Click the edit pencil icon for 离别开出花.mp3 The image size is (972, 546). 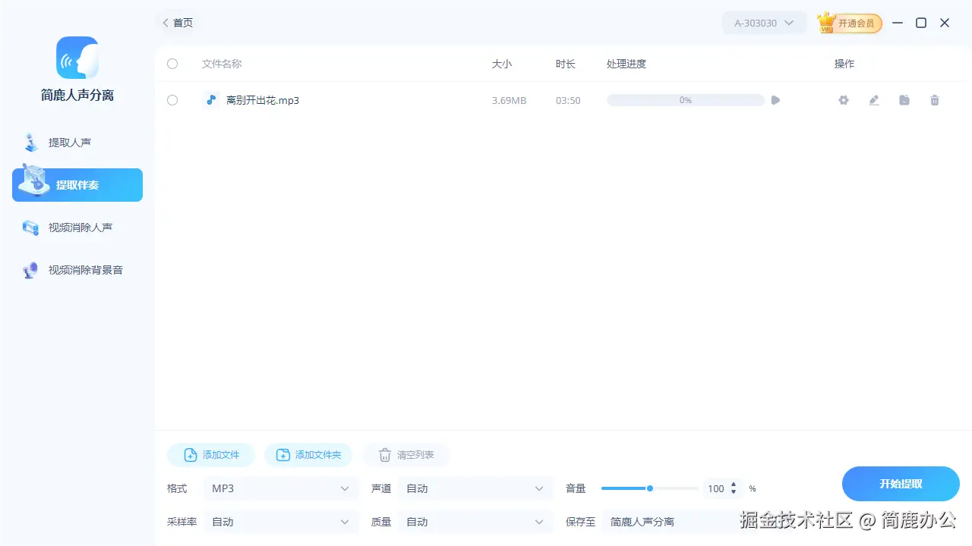pos(874,100)
